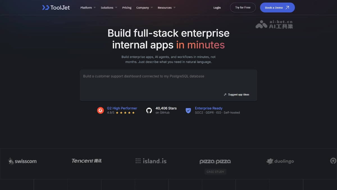Click Book a Demo button
Screen dimensions: 337x190
(277, 8)
